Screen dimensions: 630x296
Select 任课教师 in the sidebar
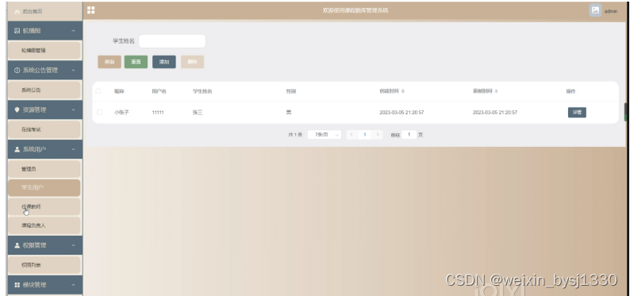(x=44, y=206)
